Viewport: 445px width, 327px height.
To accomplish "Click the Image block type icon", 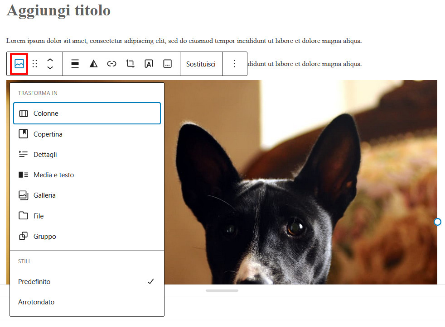I will coord(19,64).
